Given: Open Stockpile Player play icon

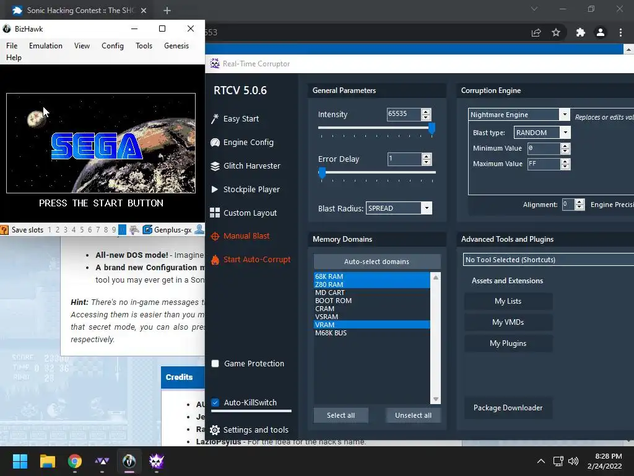Looking at the screenshot, I should 215,190.
